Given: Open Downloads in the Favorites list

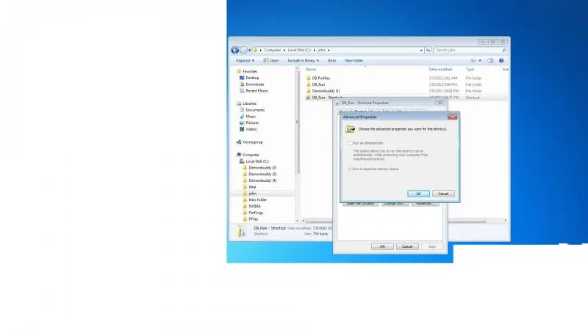Looking at the screenshot, I should coord(254,84).
